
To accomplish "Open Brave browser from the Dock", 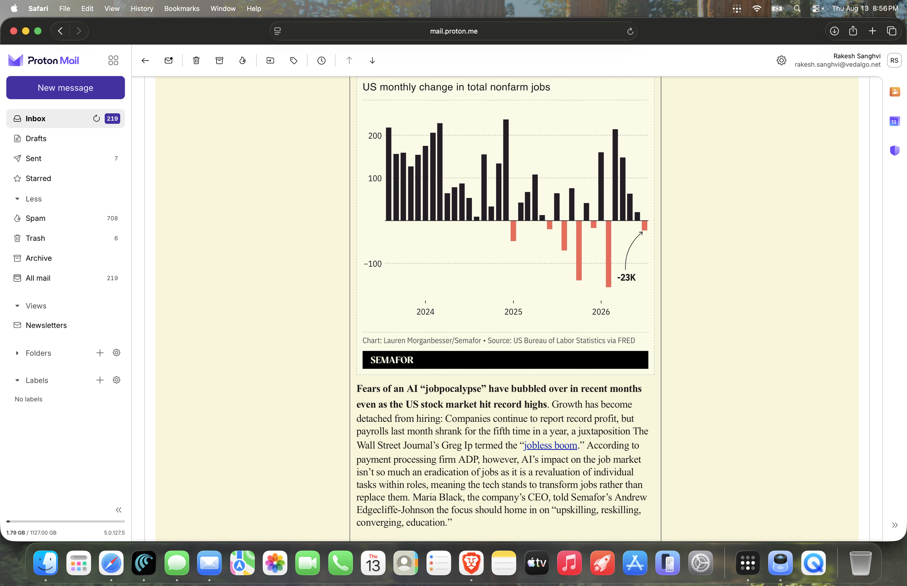I will 471,563.
